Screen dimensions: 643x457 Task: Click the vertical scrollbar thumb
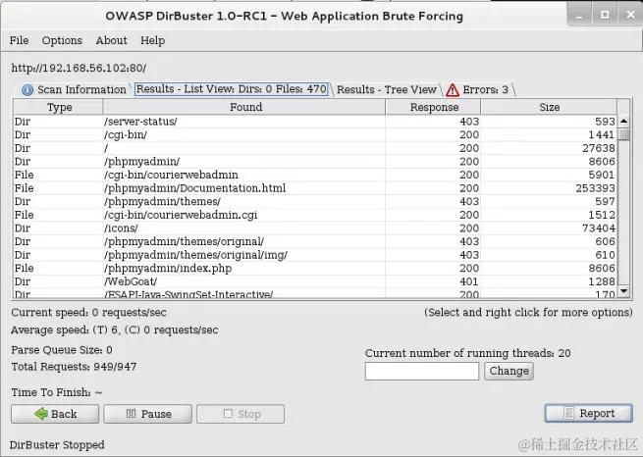pyautogui.click(x=623, y=134)
